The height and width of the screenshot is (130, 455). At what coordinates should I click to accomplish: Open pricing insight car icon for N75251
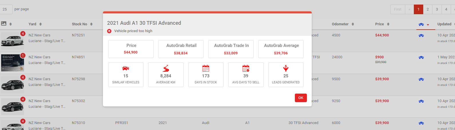(x=421, y=36)
